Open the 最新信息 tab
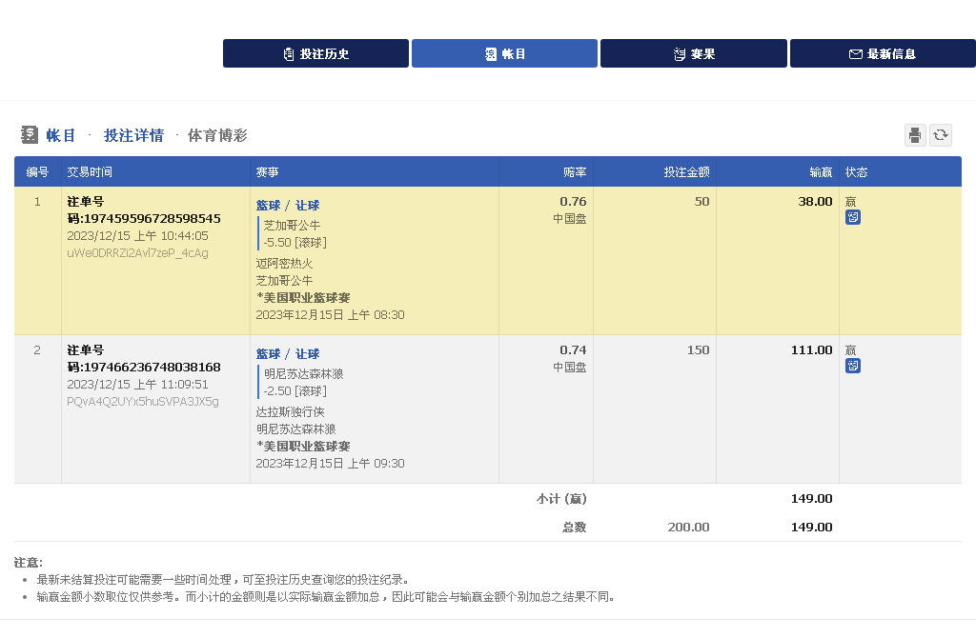Image resolution: width=976 pixels, height=638 pixels. click(x=882, y=54)
